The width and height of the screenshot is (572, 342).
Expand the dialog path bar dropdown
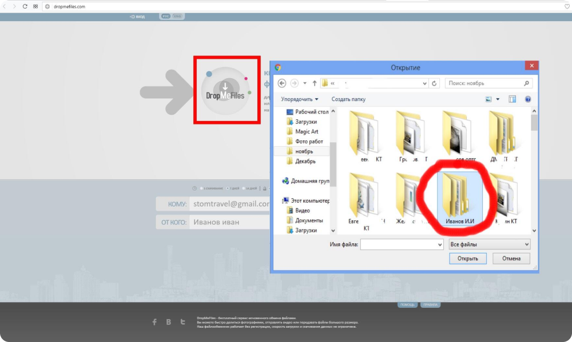(x=424, y=83)
